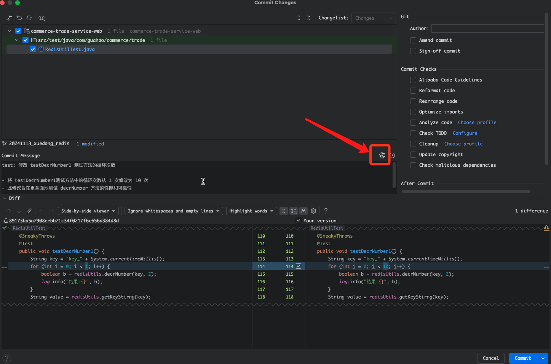Screen dimensions: 551x364
Task: Click the Collapse All icon above the file tree
Action: (x=309, y=18)
